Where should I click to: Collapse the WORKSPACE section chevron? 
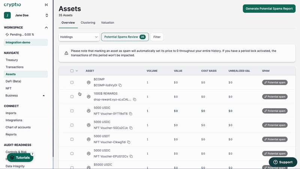(x=46, y=28)
